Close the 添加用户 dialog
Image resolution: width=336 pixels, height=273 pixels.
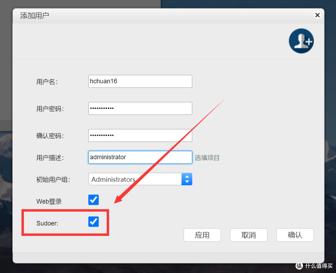pos(317,15)
